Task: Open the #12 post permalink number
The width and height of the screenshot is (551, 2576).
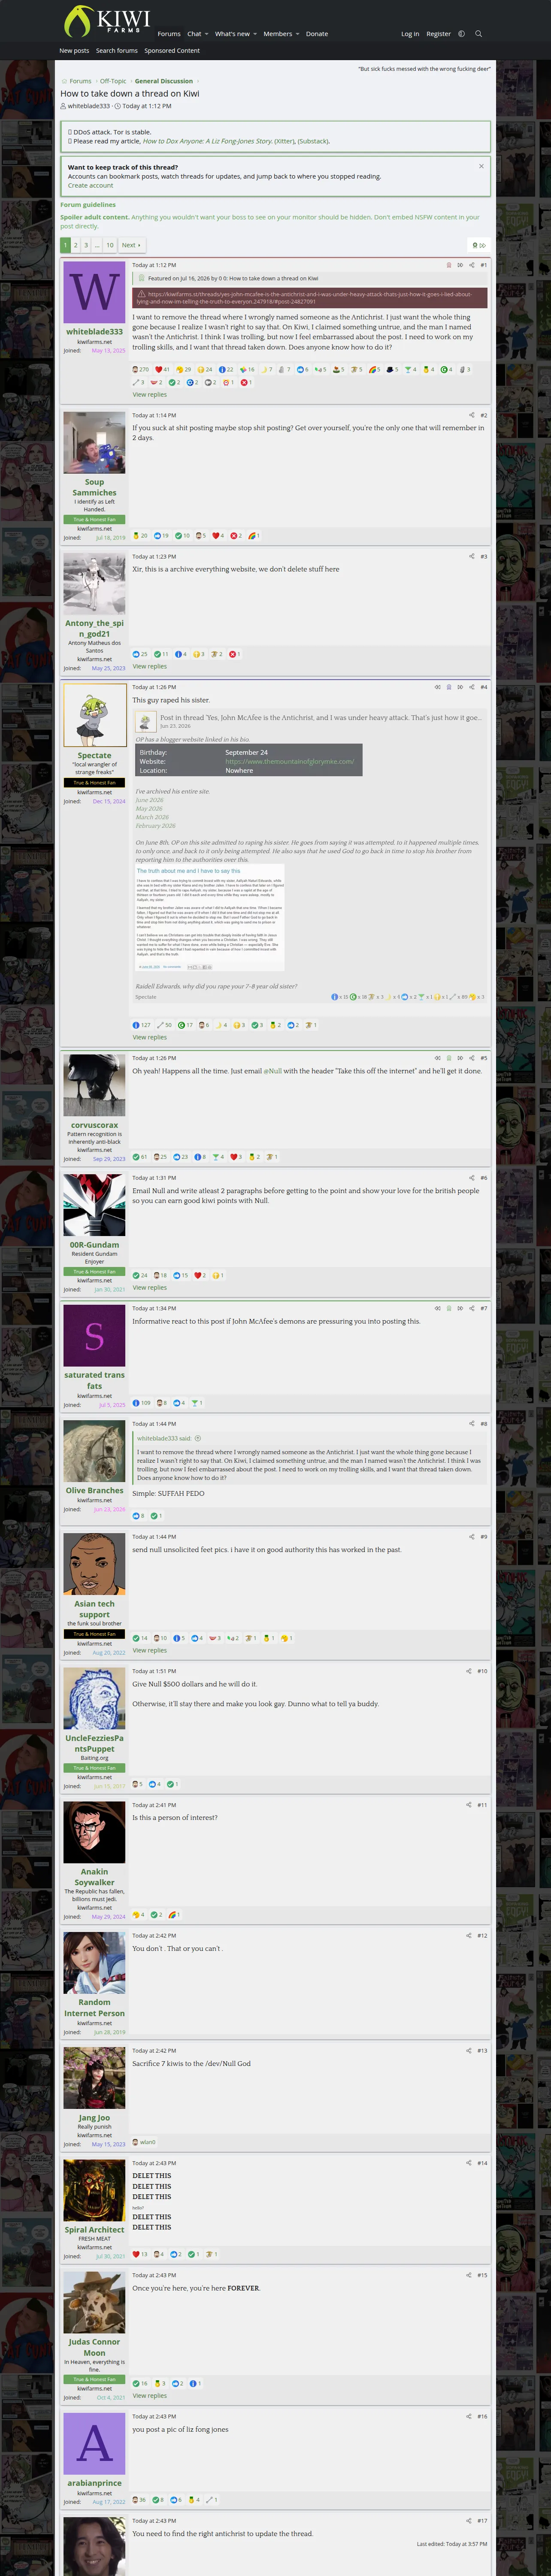Action: tap(482, 1935)
